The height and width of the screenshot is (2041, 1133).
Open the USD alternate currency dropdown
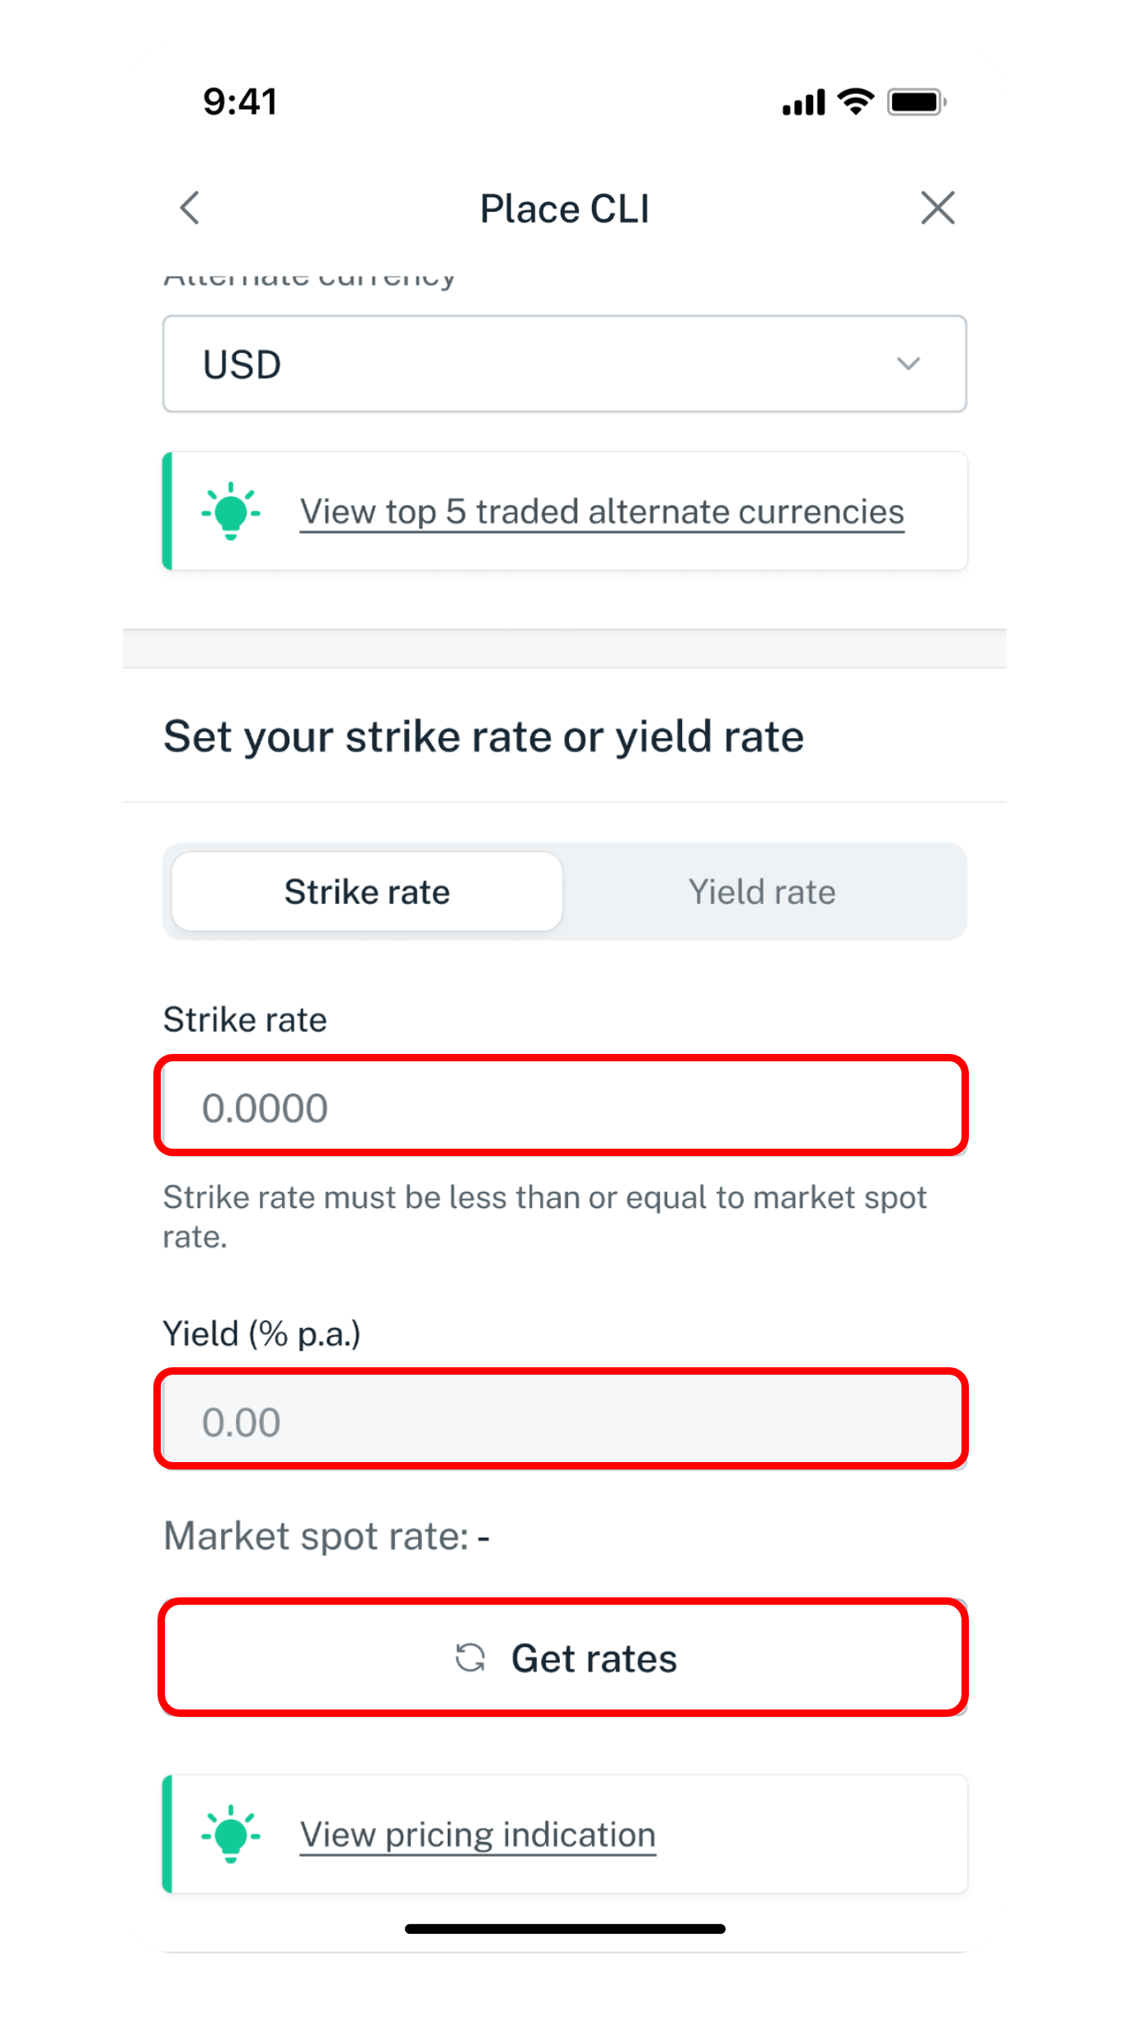point(564,364)
